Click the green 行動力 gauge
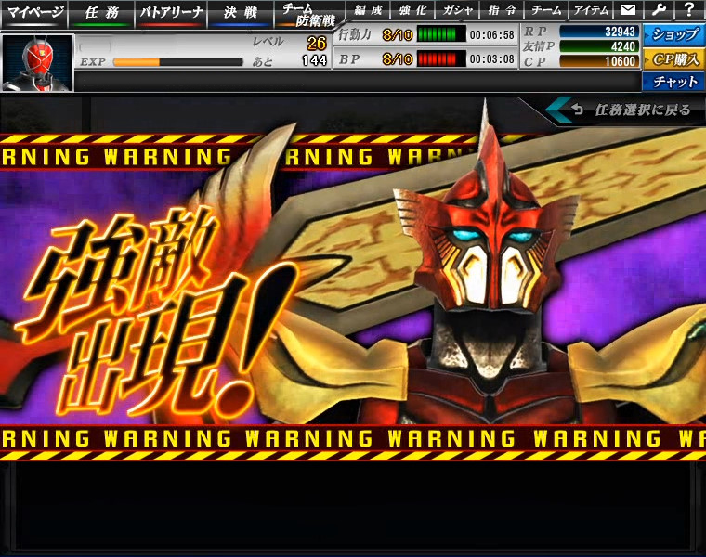The width and height of the screenshot is (706, 557). [x=441, y=34]
